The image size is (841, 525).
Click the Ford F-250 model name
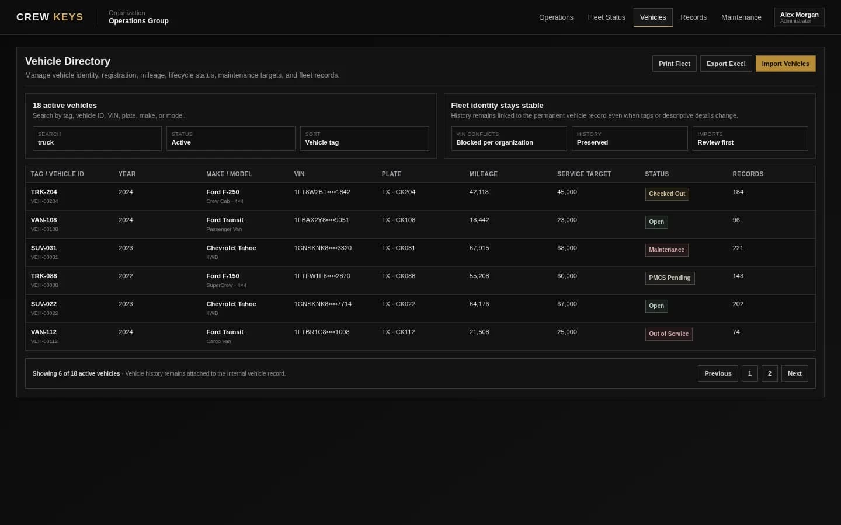223,192
